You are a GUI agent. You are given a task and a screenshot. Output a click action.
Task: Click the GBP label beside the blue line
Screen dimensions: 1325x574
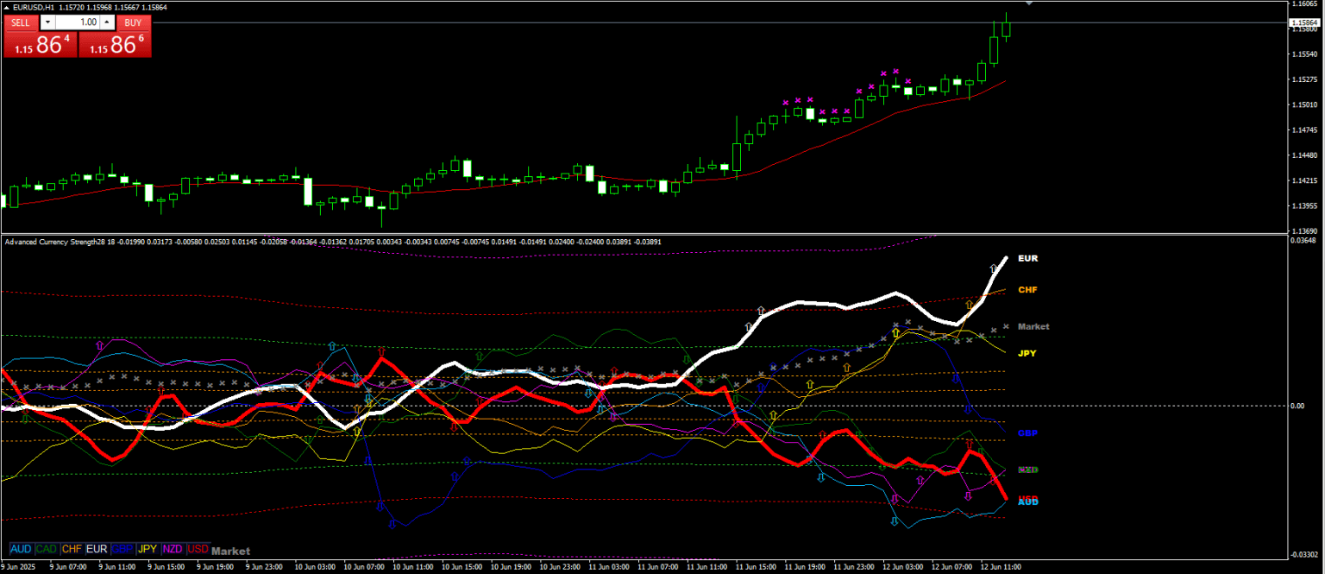[1027, 432]
